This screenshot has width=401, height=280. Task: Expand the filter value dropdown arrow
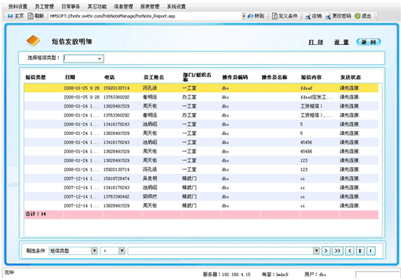coord(316,251)
